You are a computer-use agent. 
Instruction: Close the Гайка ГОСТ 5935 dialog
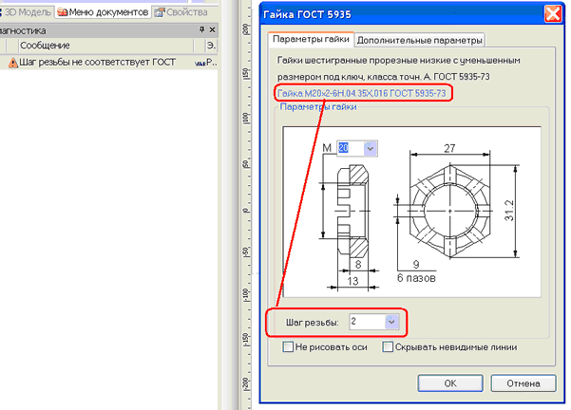tap(550, 14)
